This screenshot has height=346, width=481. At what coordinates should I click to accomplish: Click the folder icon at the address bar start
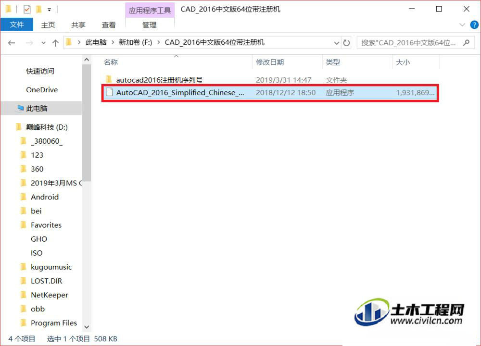click(69, 42)
